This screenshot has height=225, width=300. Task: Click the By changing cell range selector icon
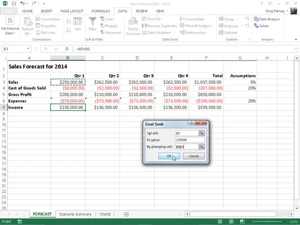point(202,147)
